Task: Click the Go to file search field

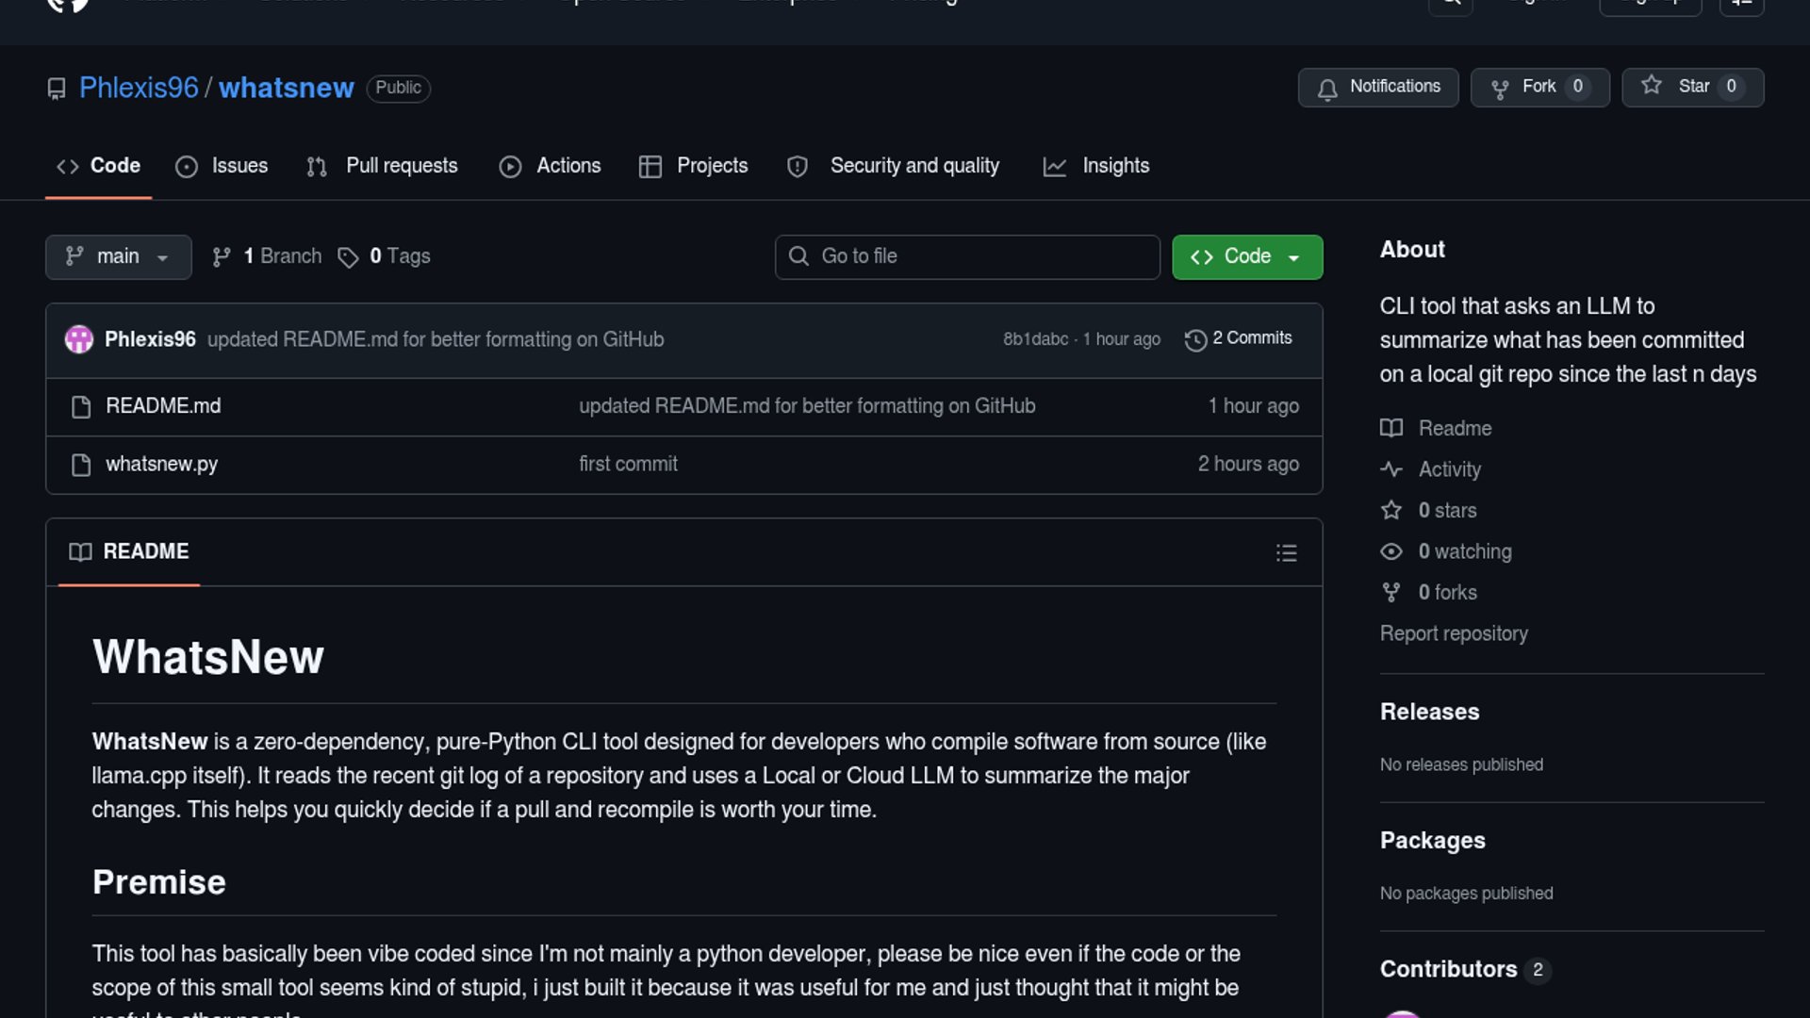Action: 966,256
